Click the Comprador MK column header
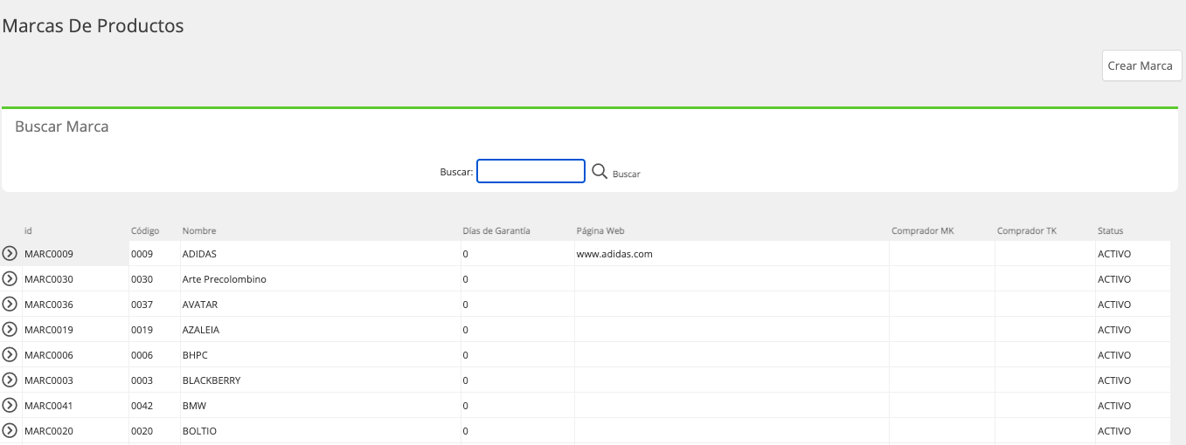 click(923, 230)
